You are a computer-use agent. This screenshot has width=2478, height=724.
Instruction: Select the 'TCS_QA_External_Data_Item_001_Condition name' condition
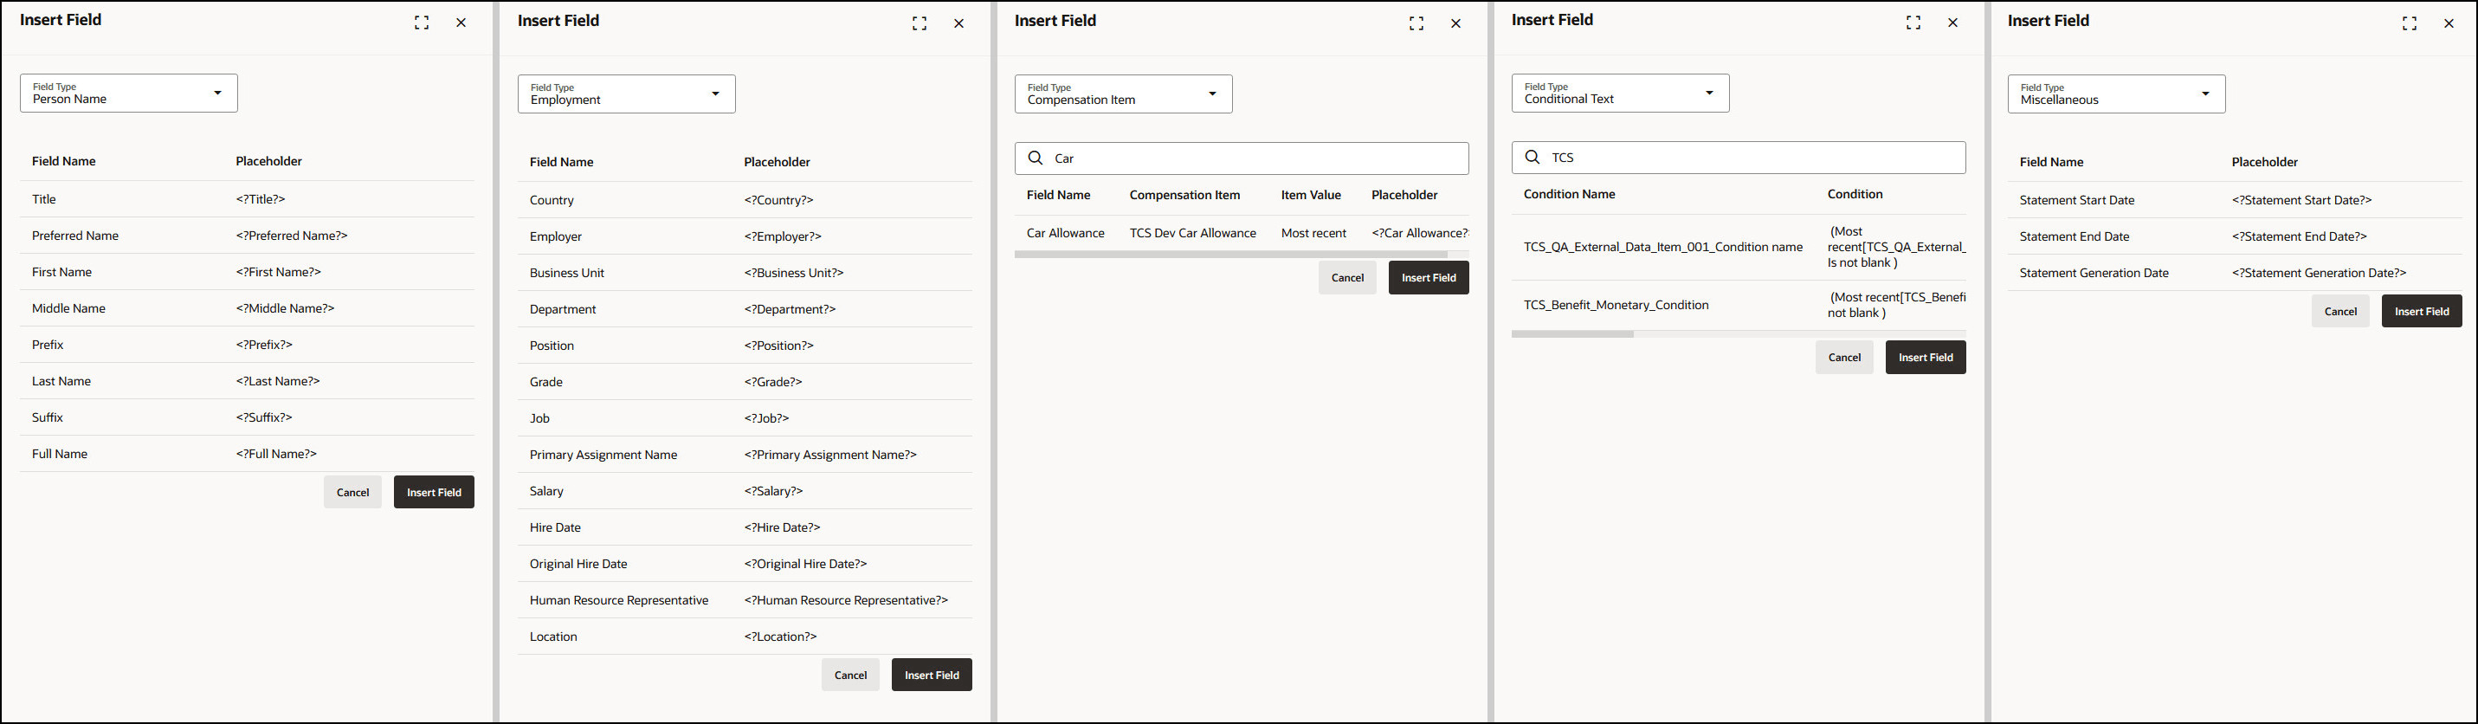1663,248
